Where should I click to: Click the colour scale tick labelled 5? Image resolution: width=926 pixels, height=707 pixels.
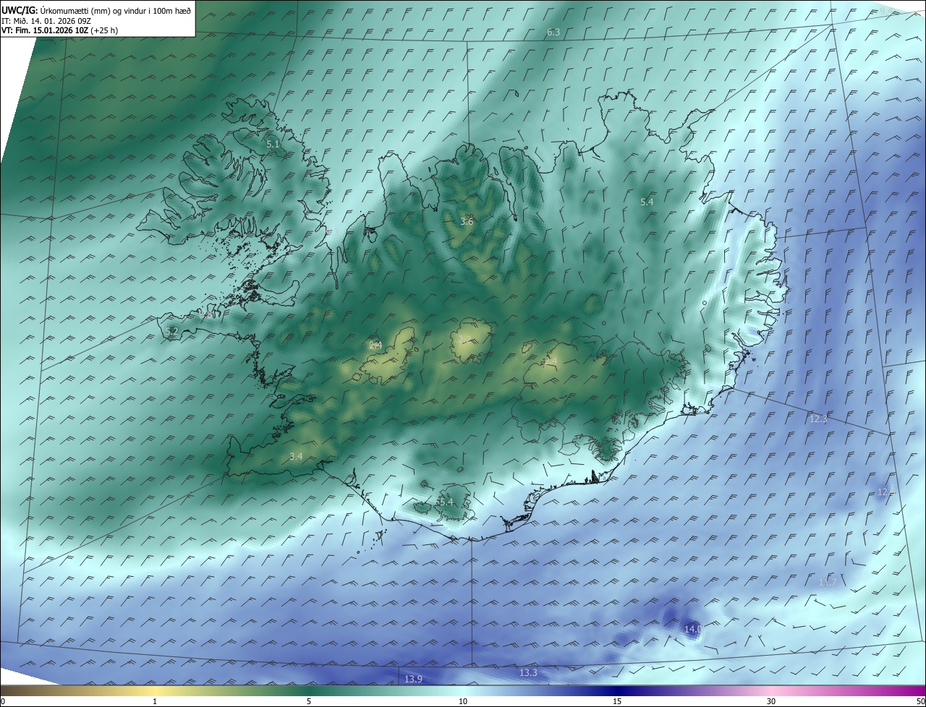tap(309, 701)
